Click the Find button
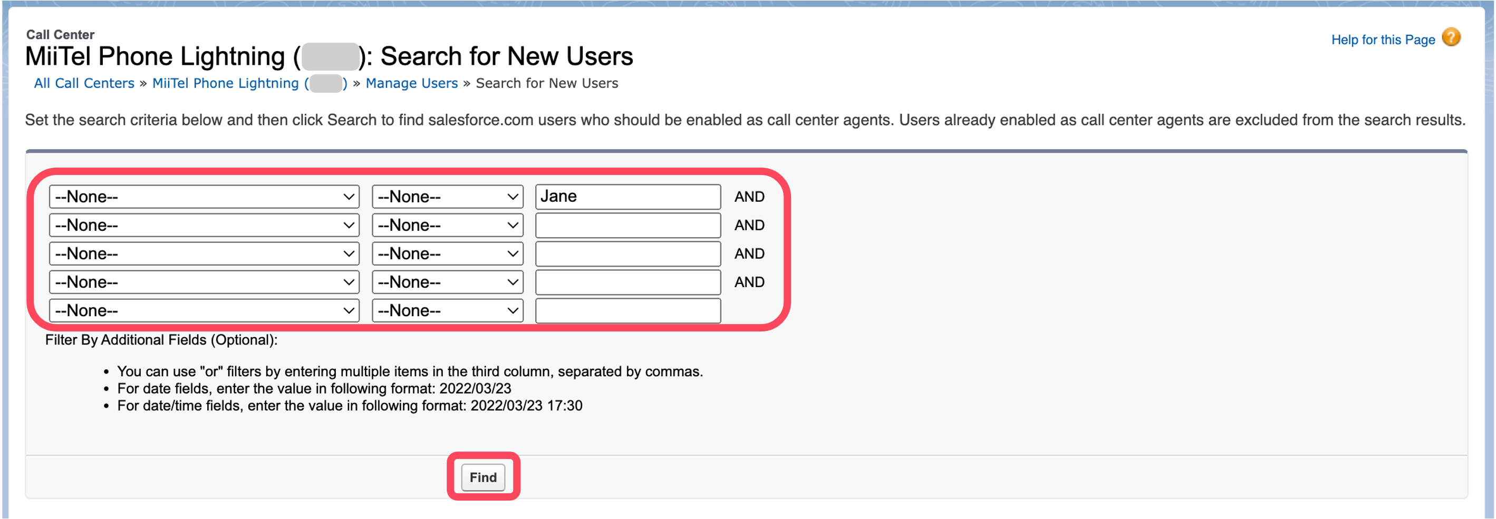This screenshot has height=519, width=1496. (483, 477)
